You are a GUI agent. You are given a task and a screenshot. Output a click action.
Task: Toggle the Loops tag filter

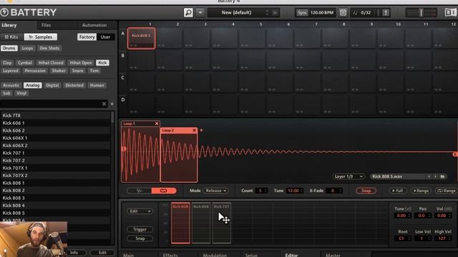point(27,48)
